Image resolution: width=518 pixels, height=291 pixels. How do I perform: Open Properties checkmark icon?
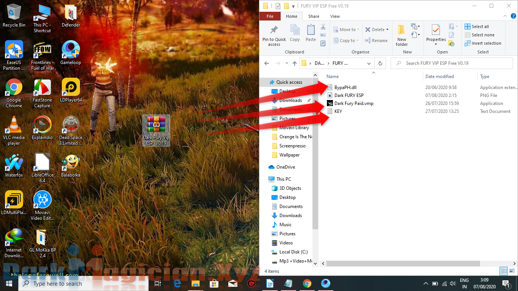click(x=436, y=30)
